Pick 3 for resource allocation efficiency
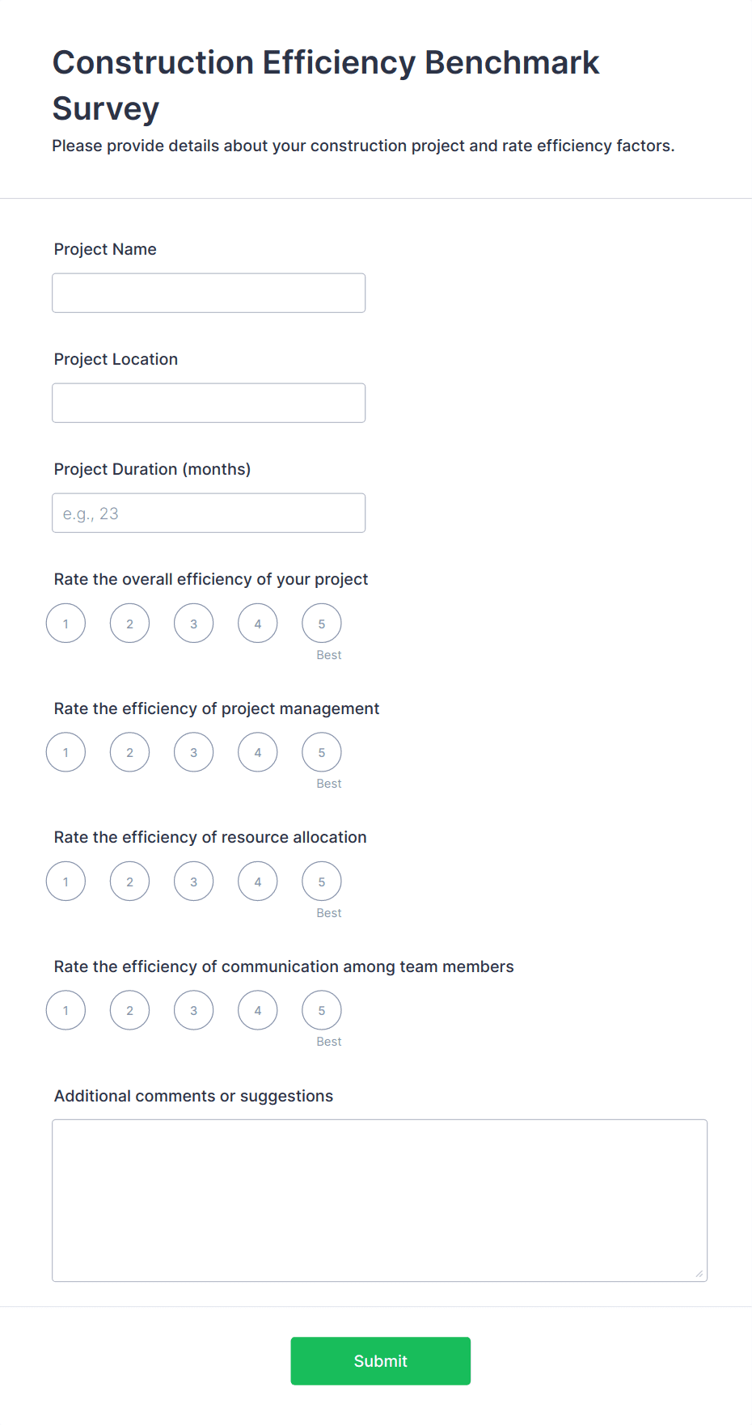 click(193, 882)
